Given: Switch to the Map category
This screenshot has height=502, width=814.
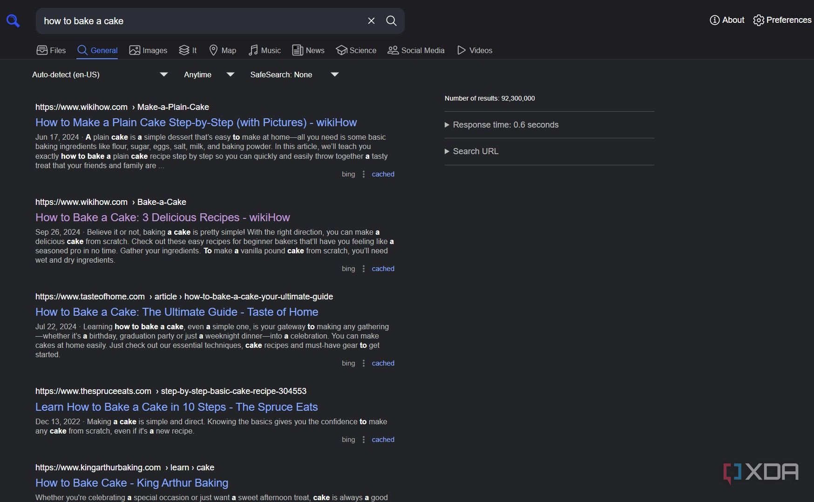Looking at the screenshot, I should click(223, 50).
